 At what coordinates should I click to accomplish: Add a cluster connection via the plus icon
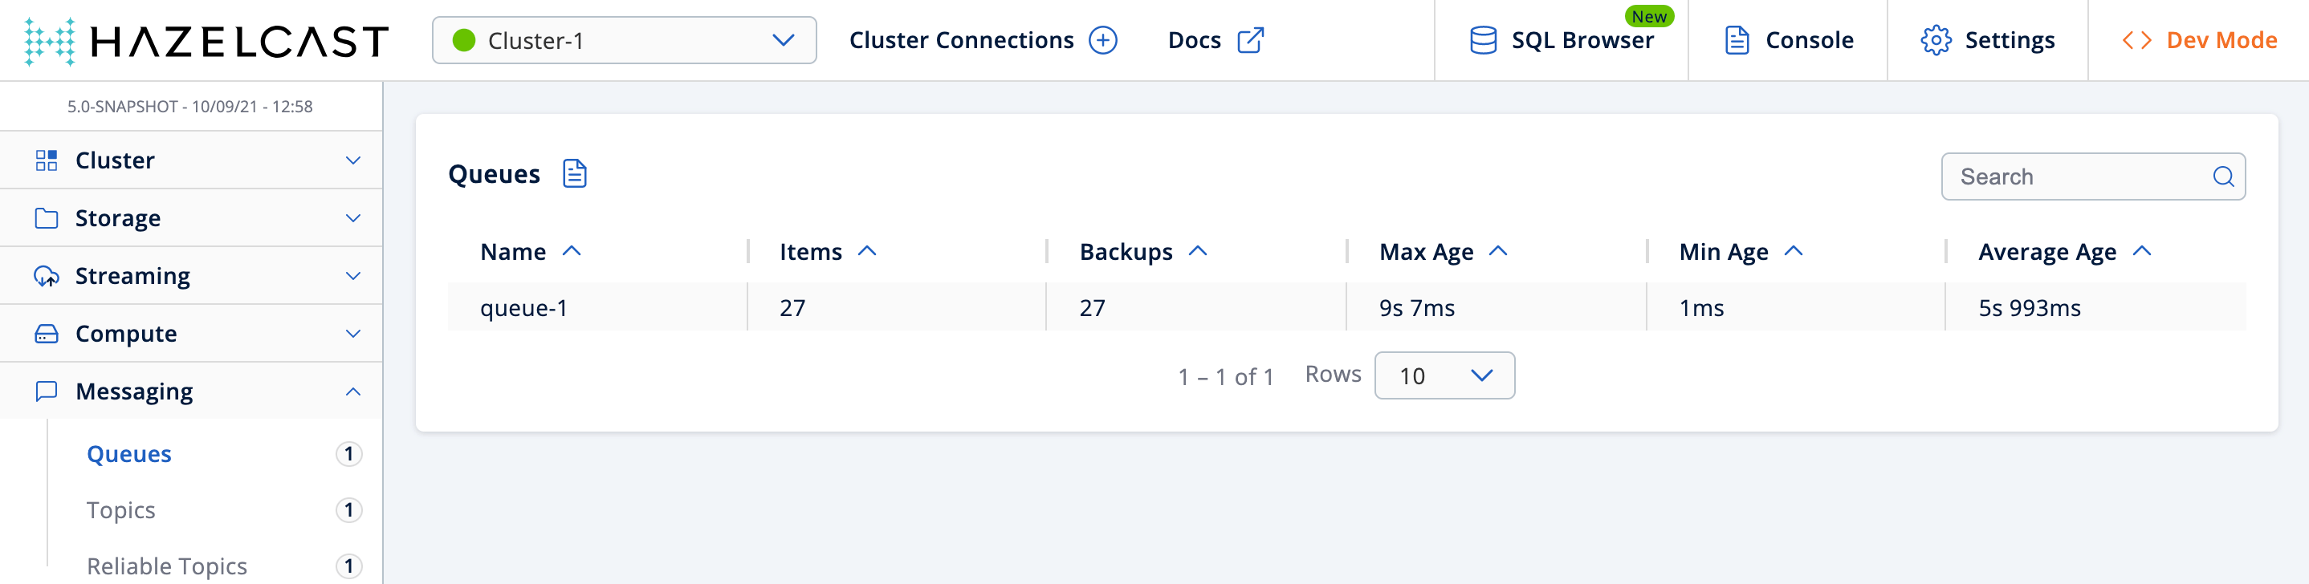(1103, 39)
